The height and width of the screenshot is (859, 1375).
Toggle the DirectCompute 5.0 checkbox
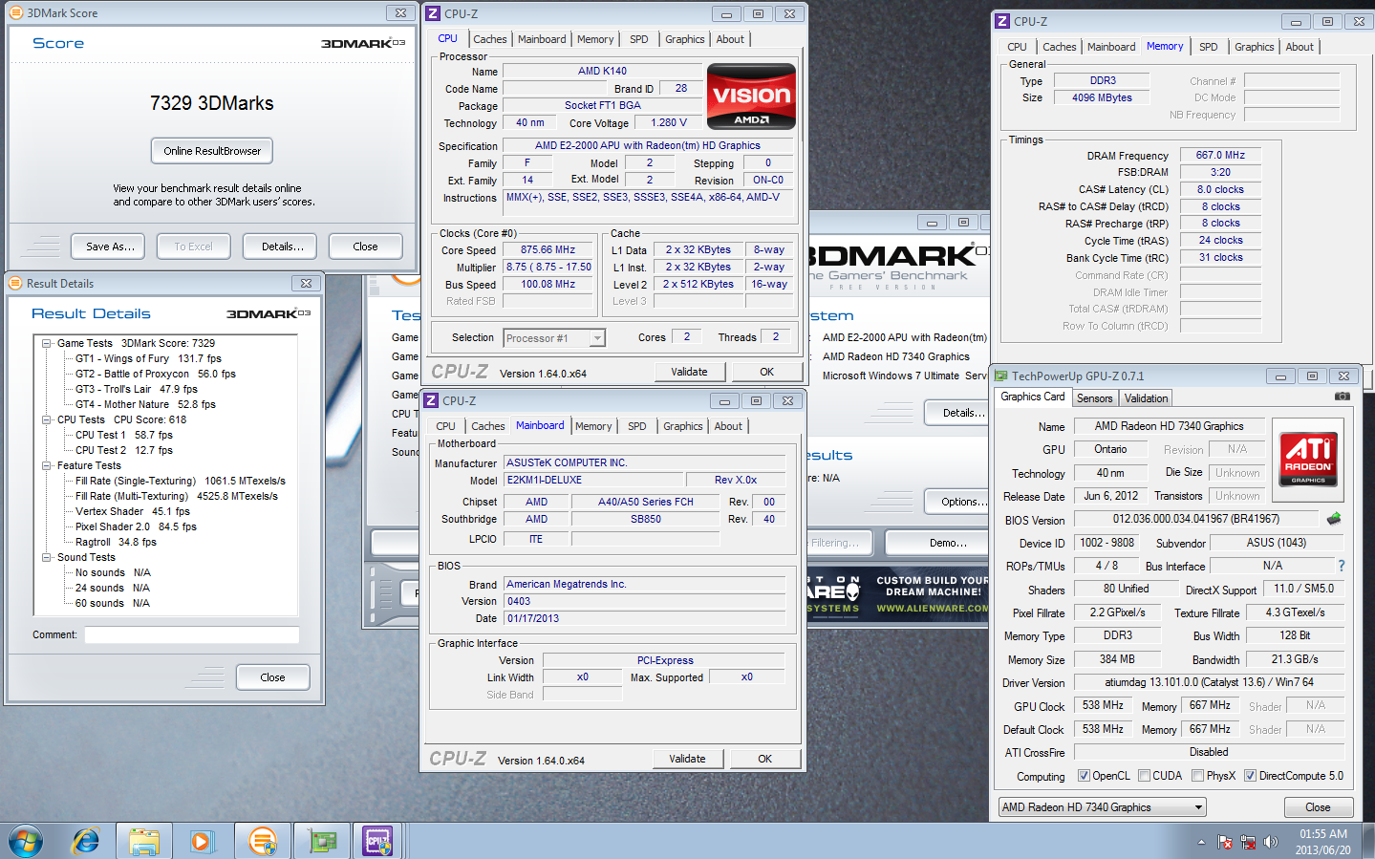coord(1250,776)
